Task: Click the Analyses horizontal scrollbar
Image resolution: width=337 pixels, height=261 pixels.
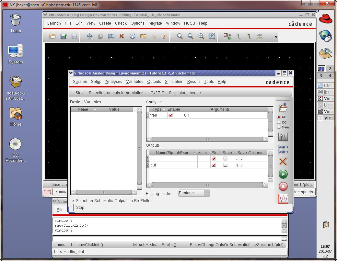Action: (207, 139)
